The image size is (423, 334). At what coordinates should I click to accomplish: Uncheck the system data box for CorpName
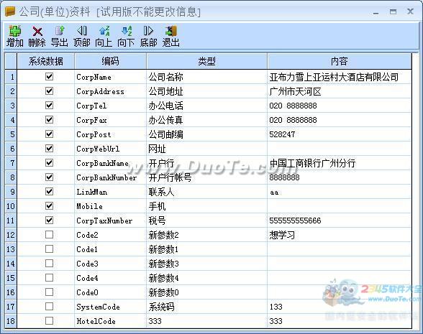49,76
